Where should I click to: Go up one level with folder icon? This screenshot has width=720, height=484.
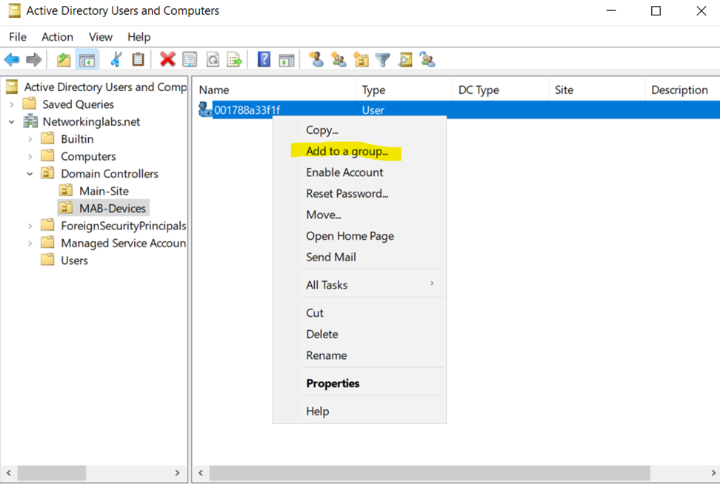(64, 60)
